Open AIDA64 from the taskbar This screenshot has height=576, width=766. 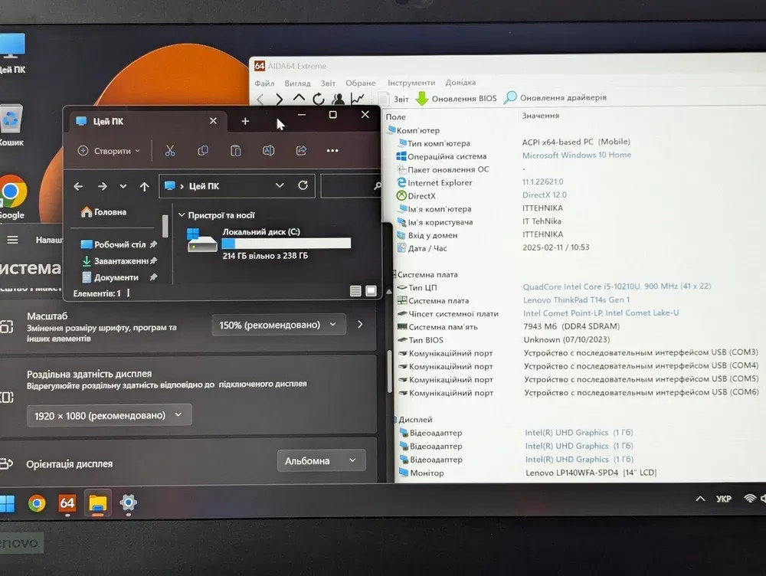[x=67, y=503]
